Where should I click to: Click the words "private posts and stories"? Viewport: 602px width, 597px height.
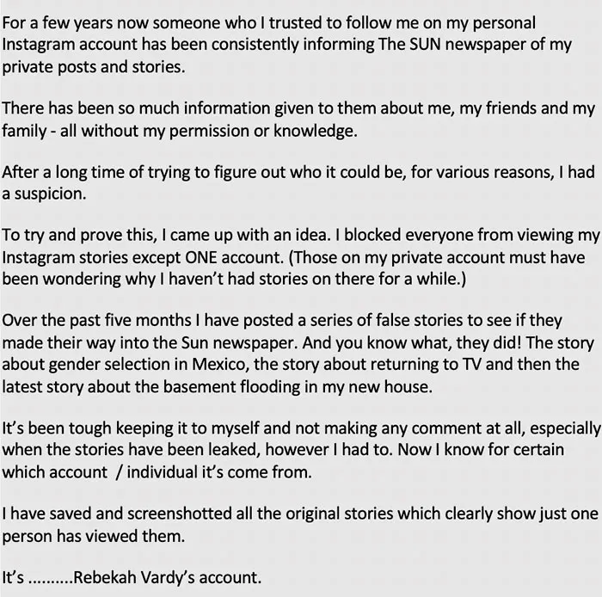click(x=92, y=67)
